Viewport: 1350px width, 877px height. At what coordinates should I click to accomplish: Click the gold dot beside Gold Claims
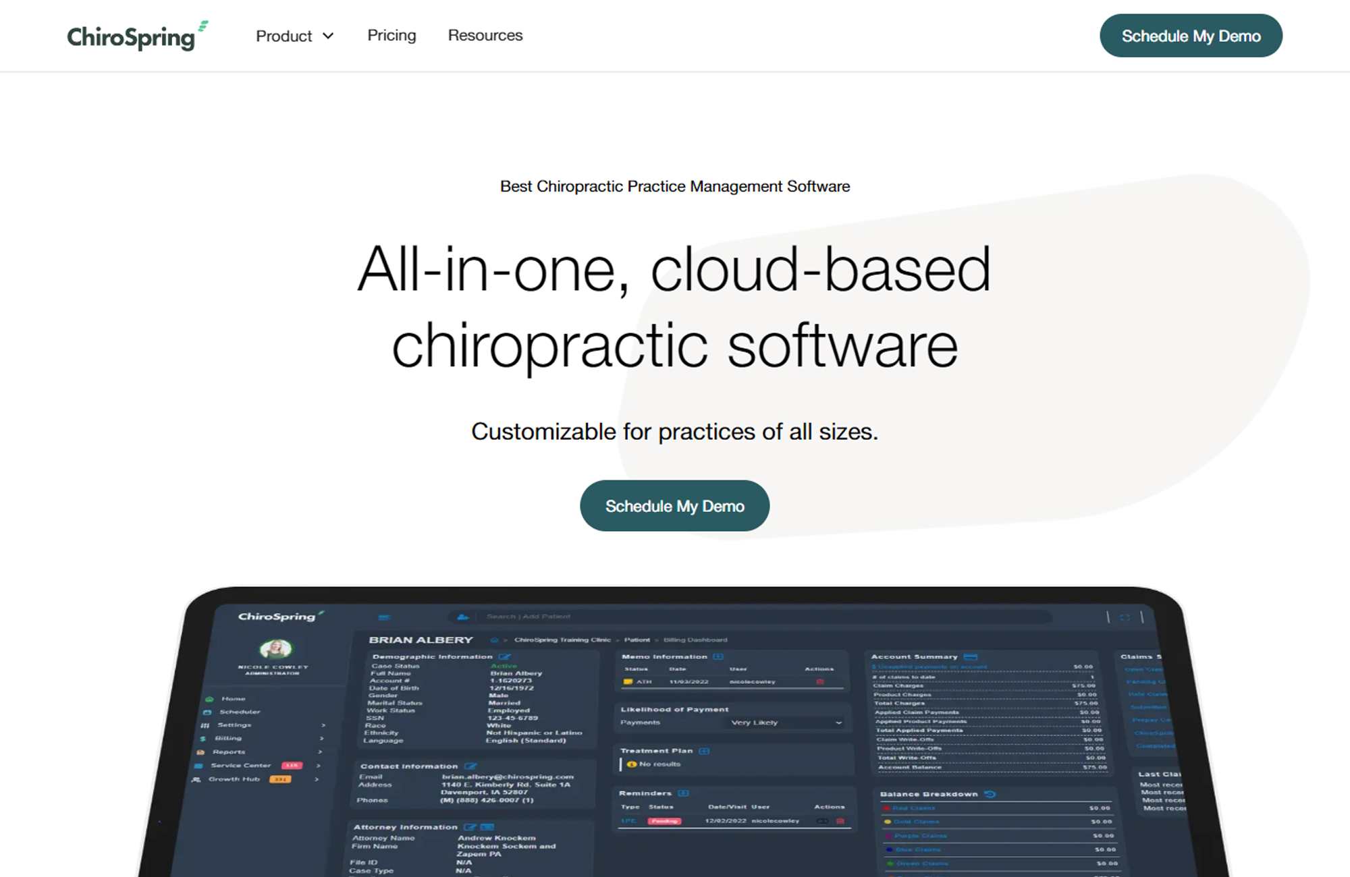(888, 822)
